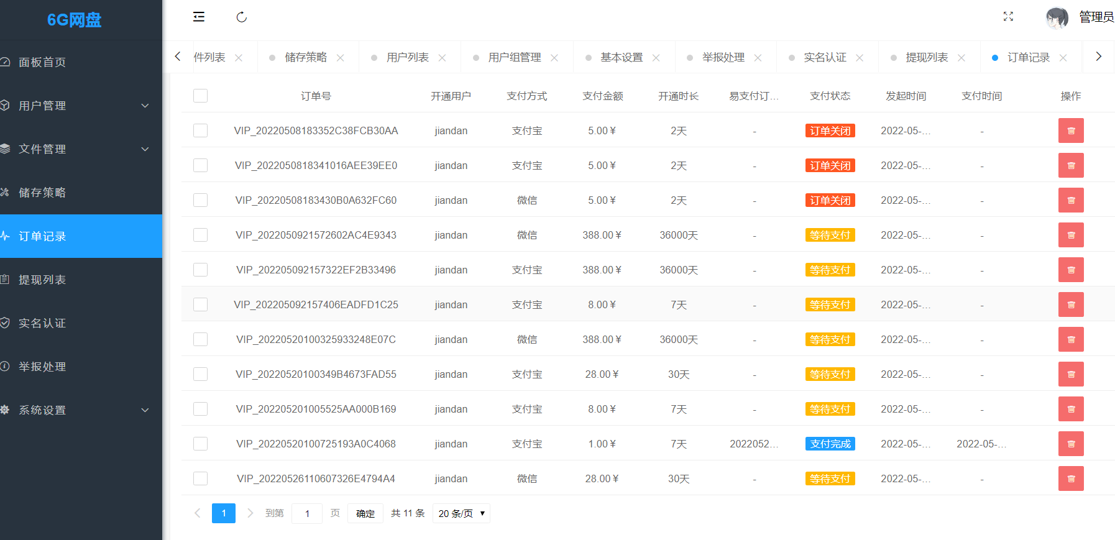Delete order VIP_2022050921572602AC4E9343

(1071, 235)
